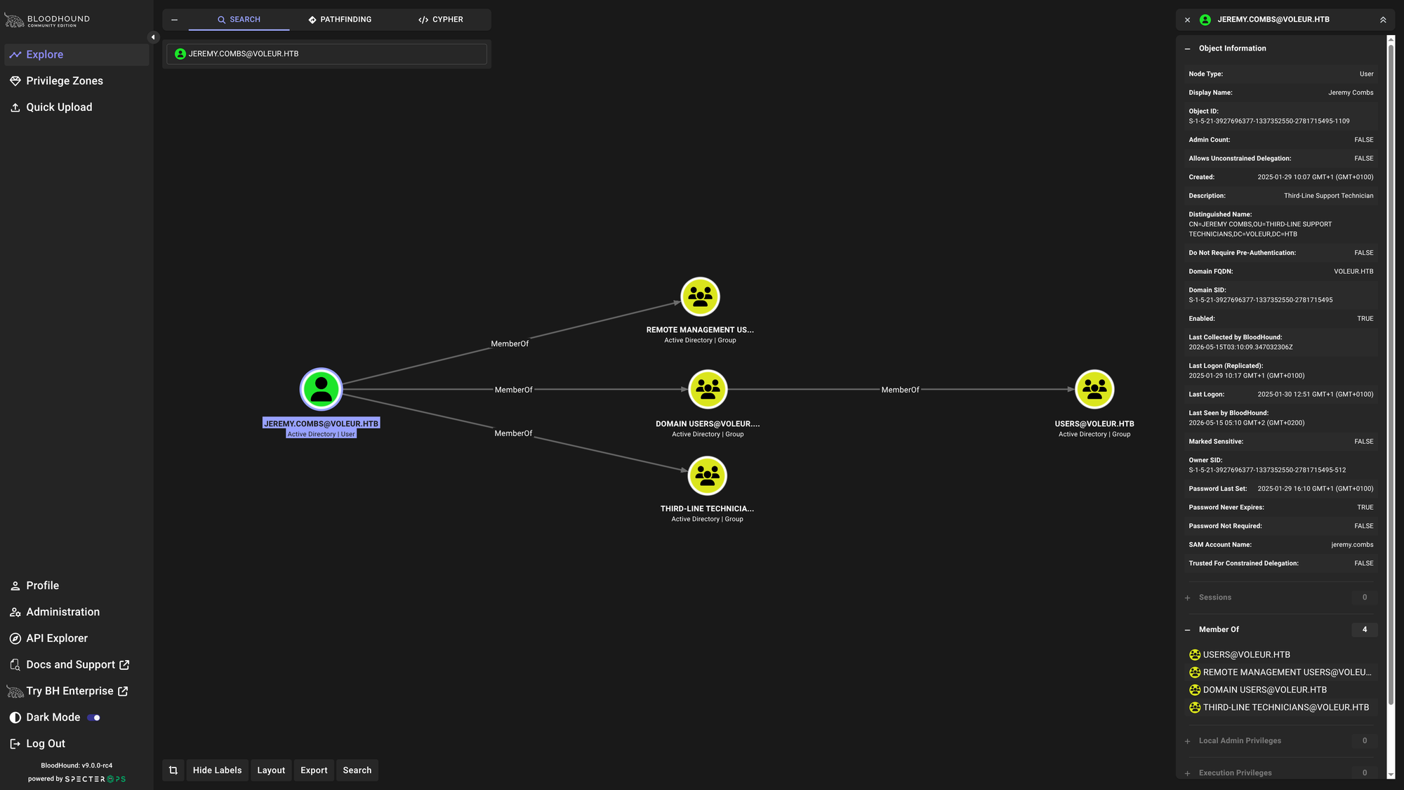Expand the Local Admin Privileges section

tap(1188, 741)
